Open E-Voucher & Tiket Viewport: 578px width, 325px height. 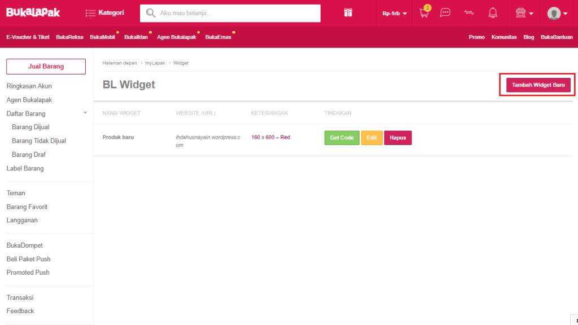click(28, 37)
